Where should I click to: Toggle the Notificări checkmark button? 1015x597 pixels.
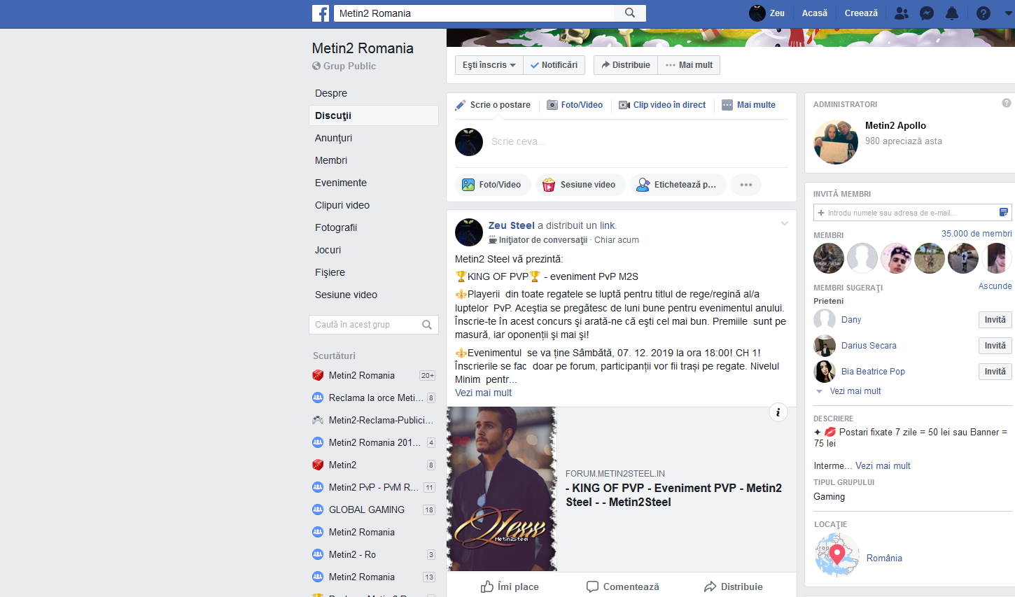(x=554, y=65)
